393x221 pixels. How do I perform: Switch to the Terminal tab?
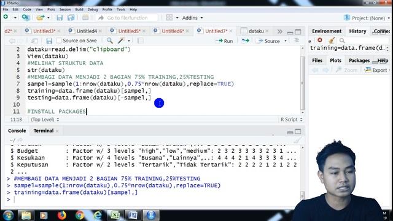point(44,131)
